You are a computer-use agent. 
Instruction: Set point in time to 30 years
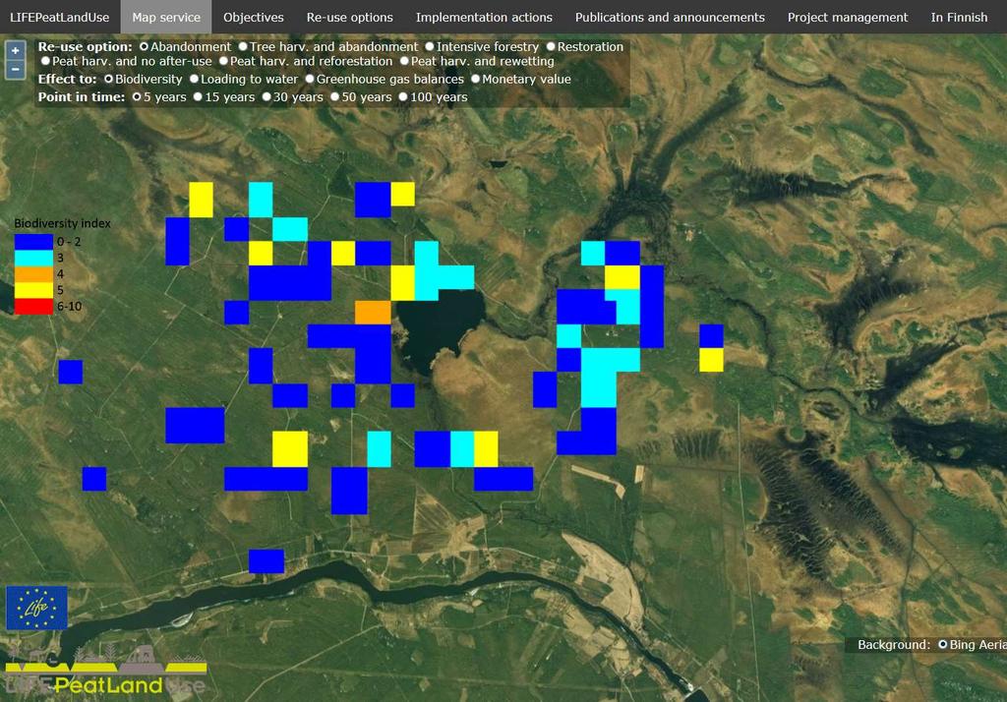pos(267,97)
